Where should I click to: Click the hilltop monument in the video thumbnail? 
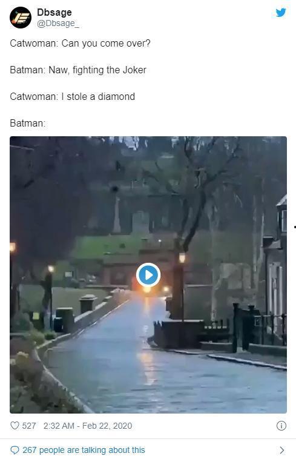coord(117,214)
